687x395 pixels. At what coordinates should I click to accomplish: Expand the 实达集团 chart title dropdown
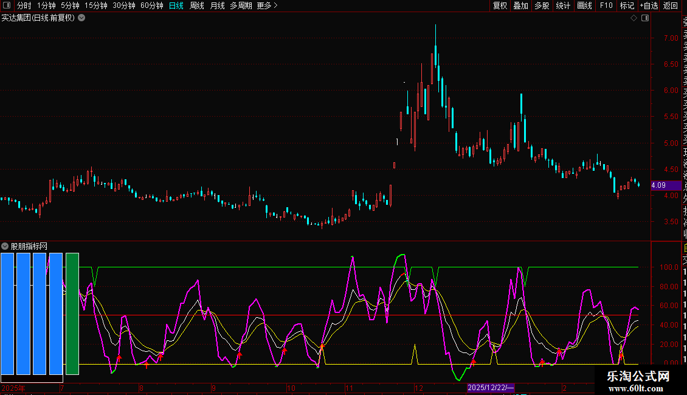coord(81,18)
